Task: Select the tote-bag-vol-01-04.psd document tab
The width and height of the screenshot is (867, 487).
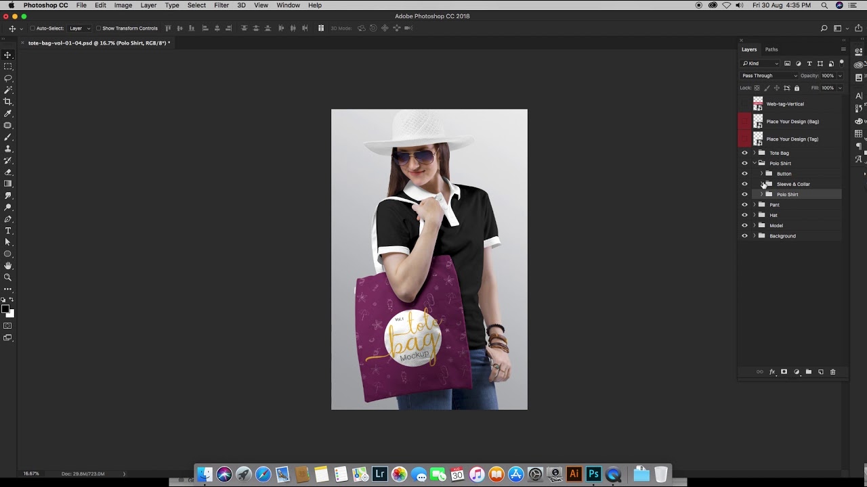Action: point(99,43)
